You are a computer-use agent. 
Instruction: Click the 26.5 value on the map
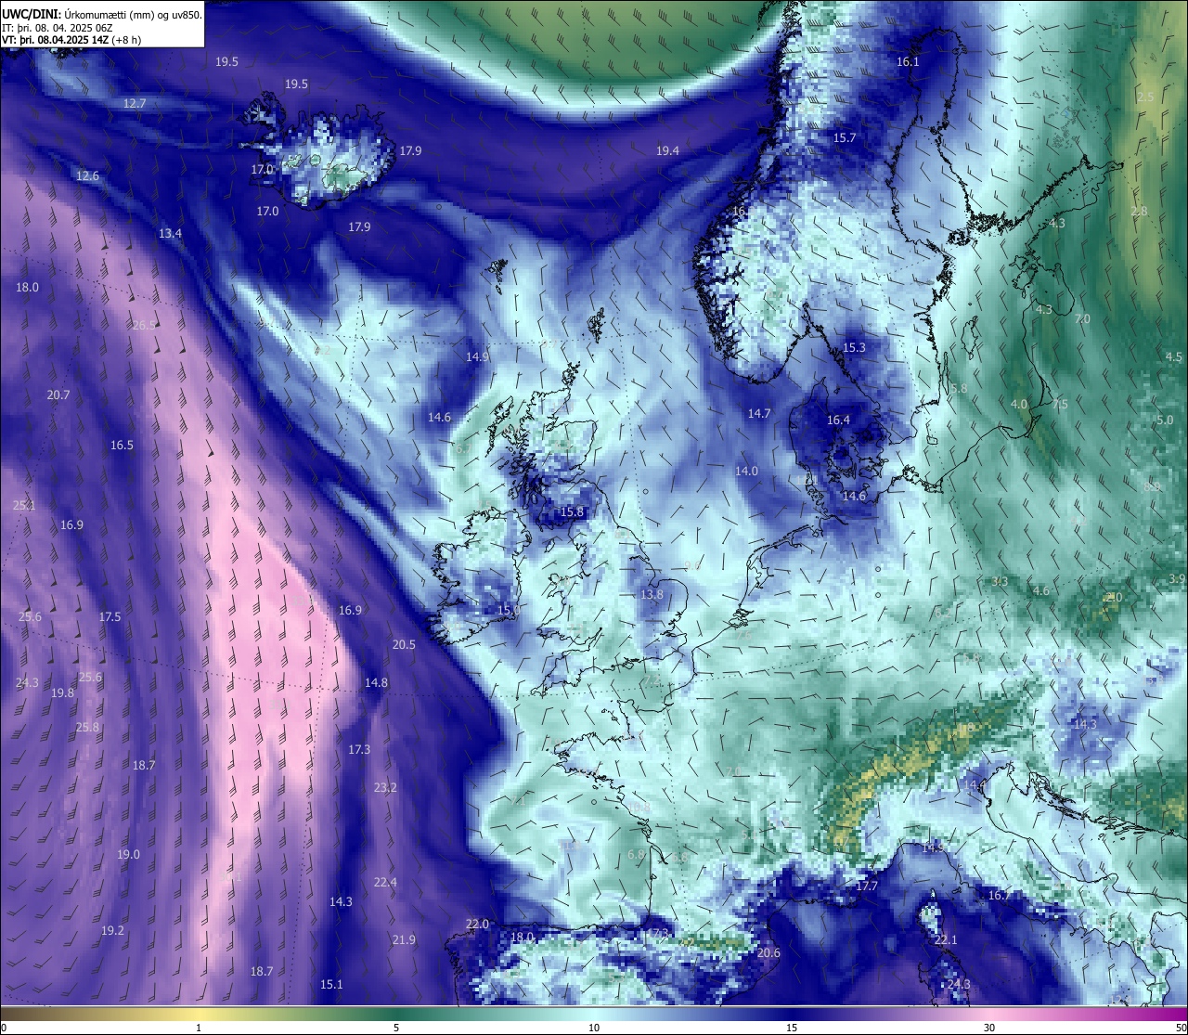144,325
